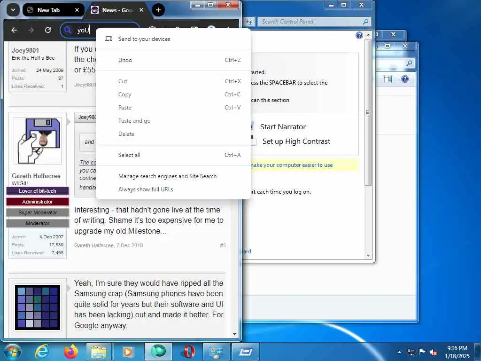Open Help in Ease of Access window
The height and width of the screenshot is (361, 481).
tap(359, 35)
